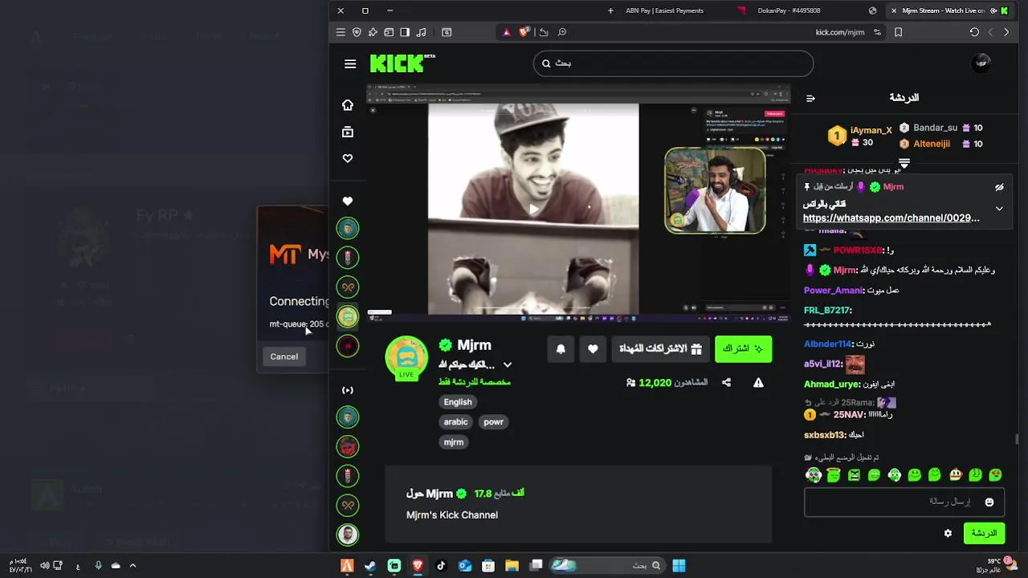
Task: Click the Power_Amani chat username
Action: coord(834,291)
